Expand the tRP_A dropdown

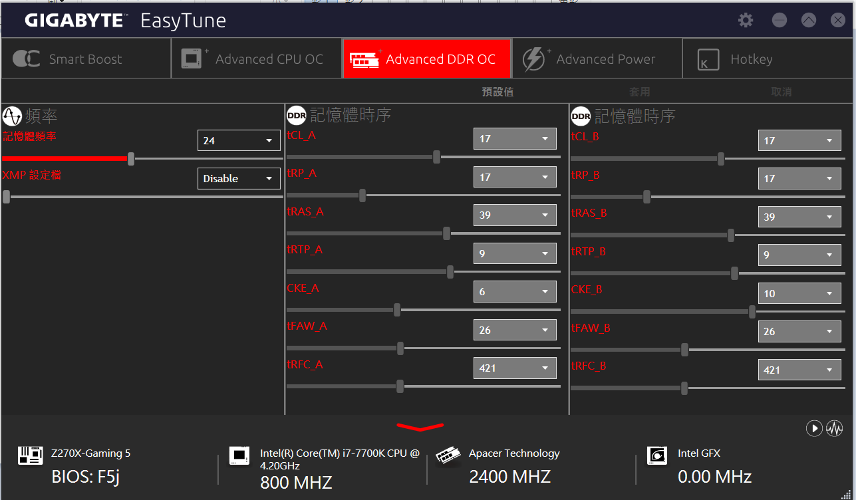[515, 177]
